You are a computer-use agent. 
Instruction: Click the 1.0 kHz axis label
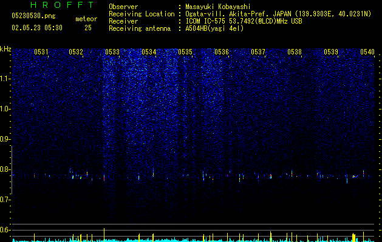tap(5, 109)
